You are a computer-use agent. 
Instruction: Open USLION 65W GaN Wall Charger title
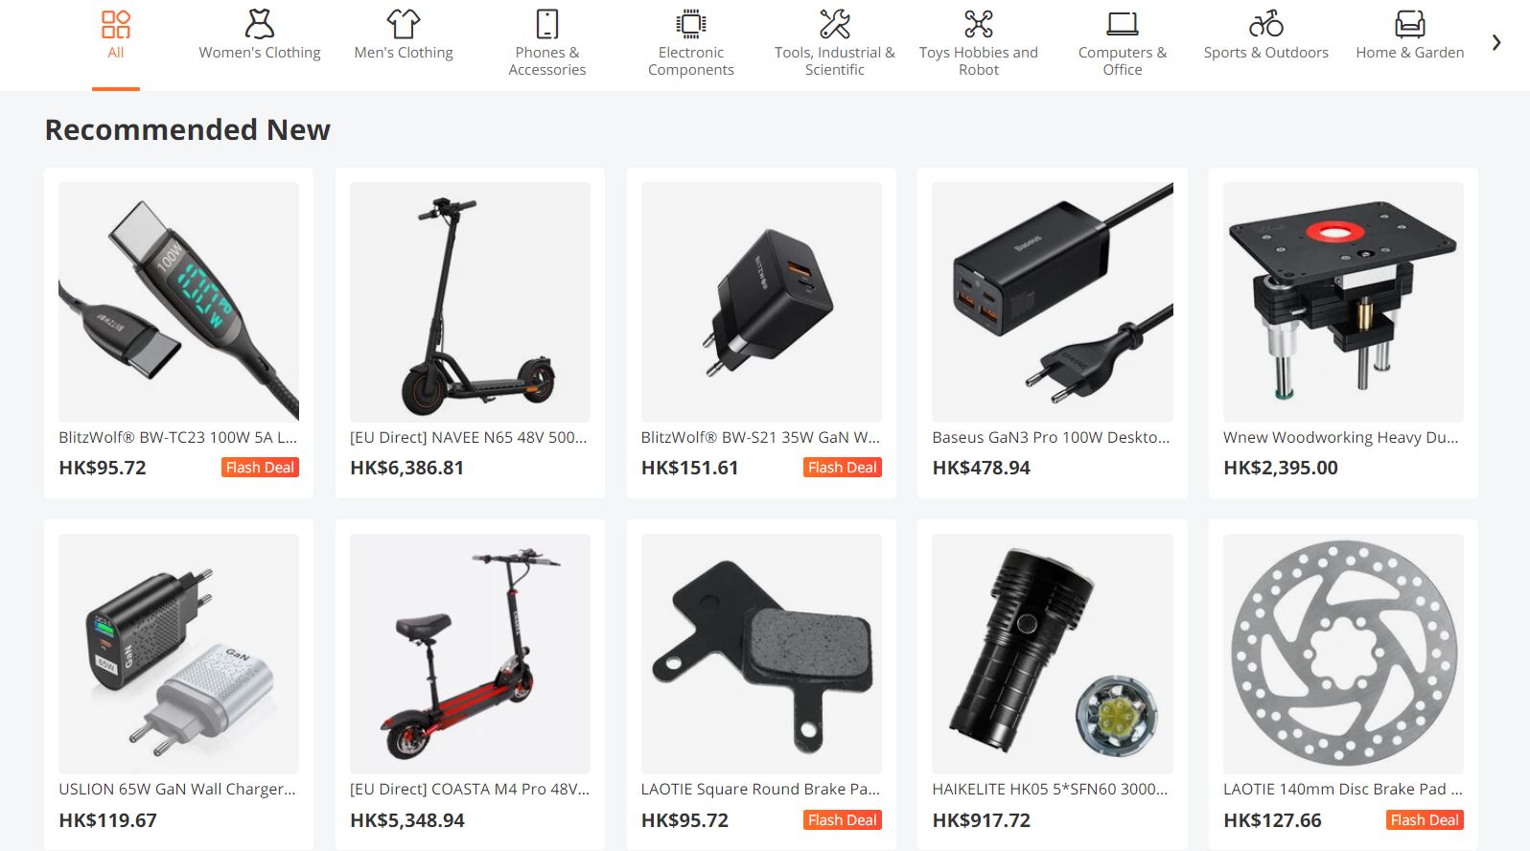[x=177, y=789]
